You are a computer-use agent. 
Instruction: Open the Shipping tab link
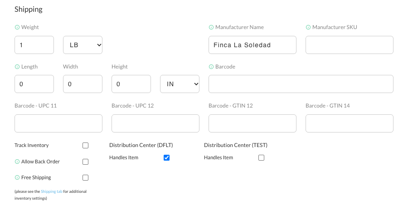[52, 191]
